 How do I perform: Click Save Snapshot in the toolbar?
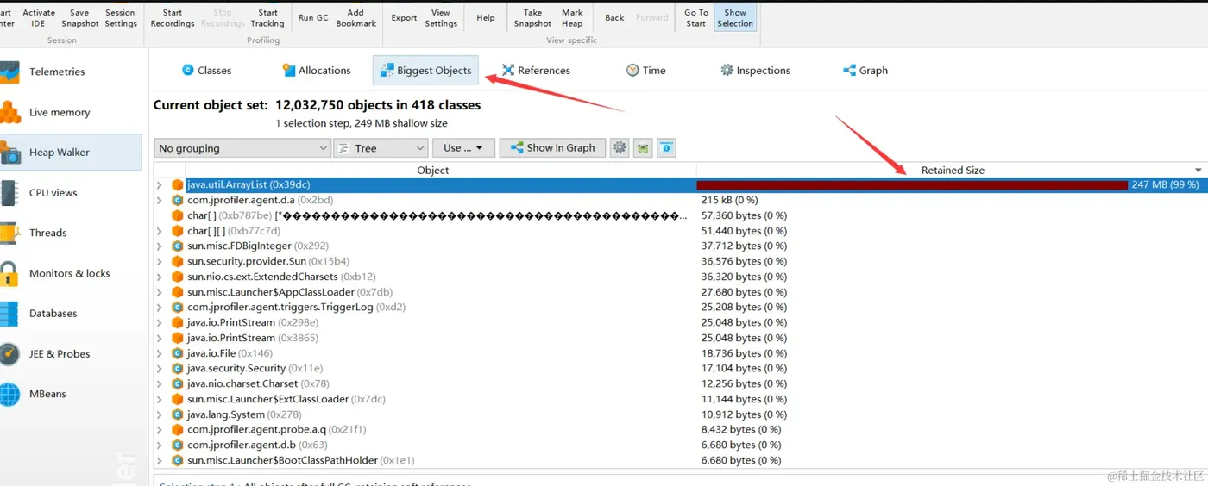tap(79, 18)
